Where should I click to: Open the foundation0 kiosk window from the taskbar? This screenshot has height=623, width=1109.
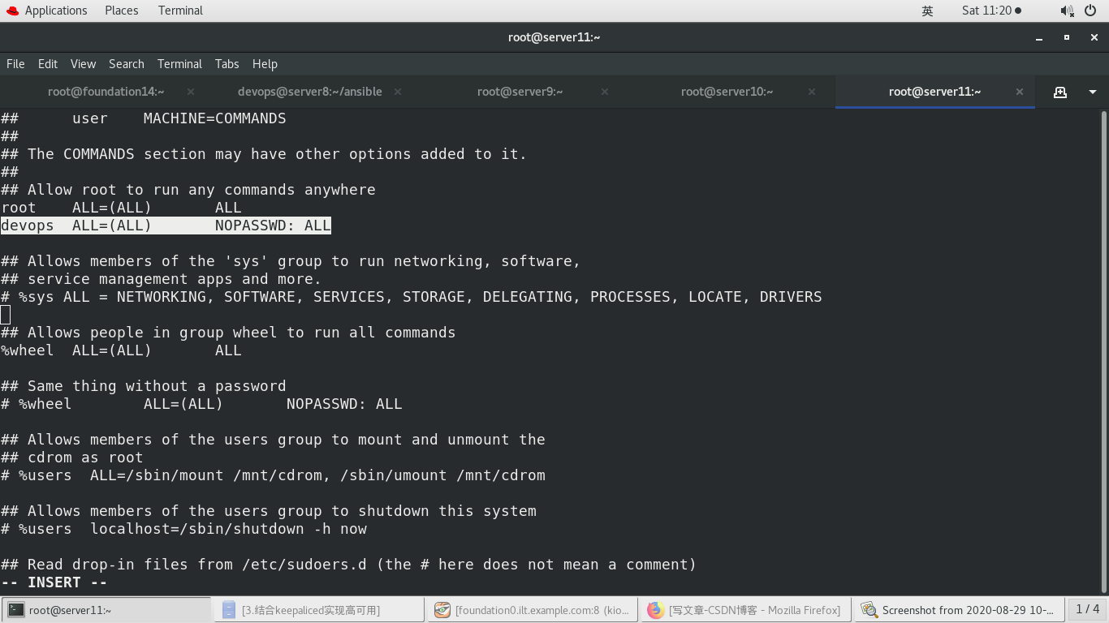[532, 609]
